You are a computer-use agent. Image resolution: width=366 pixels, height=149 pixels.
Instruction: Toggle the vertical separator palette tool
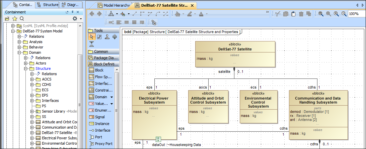tap(92, 44)
